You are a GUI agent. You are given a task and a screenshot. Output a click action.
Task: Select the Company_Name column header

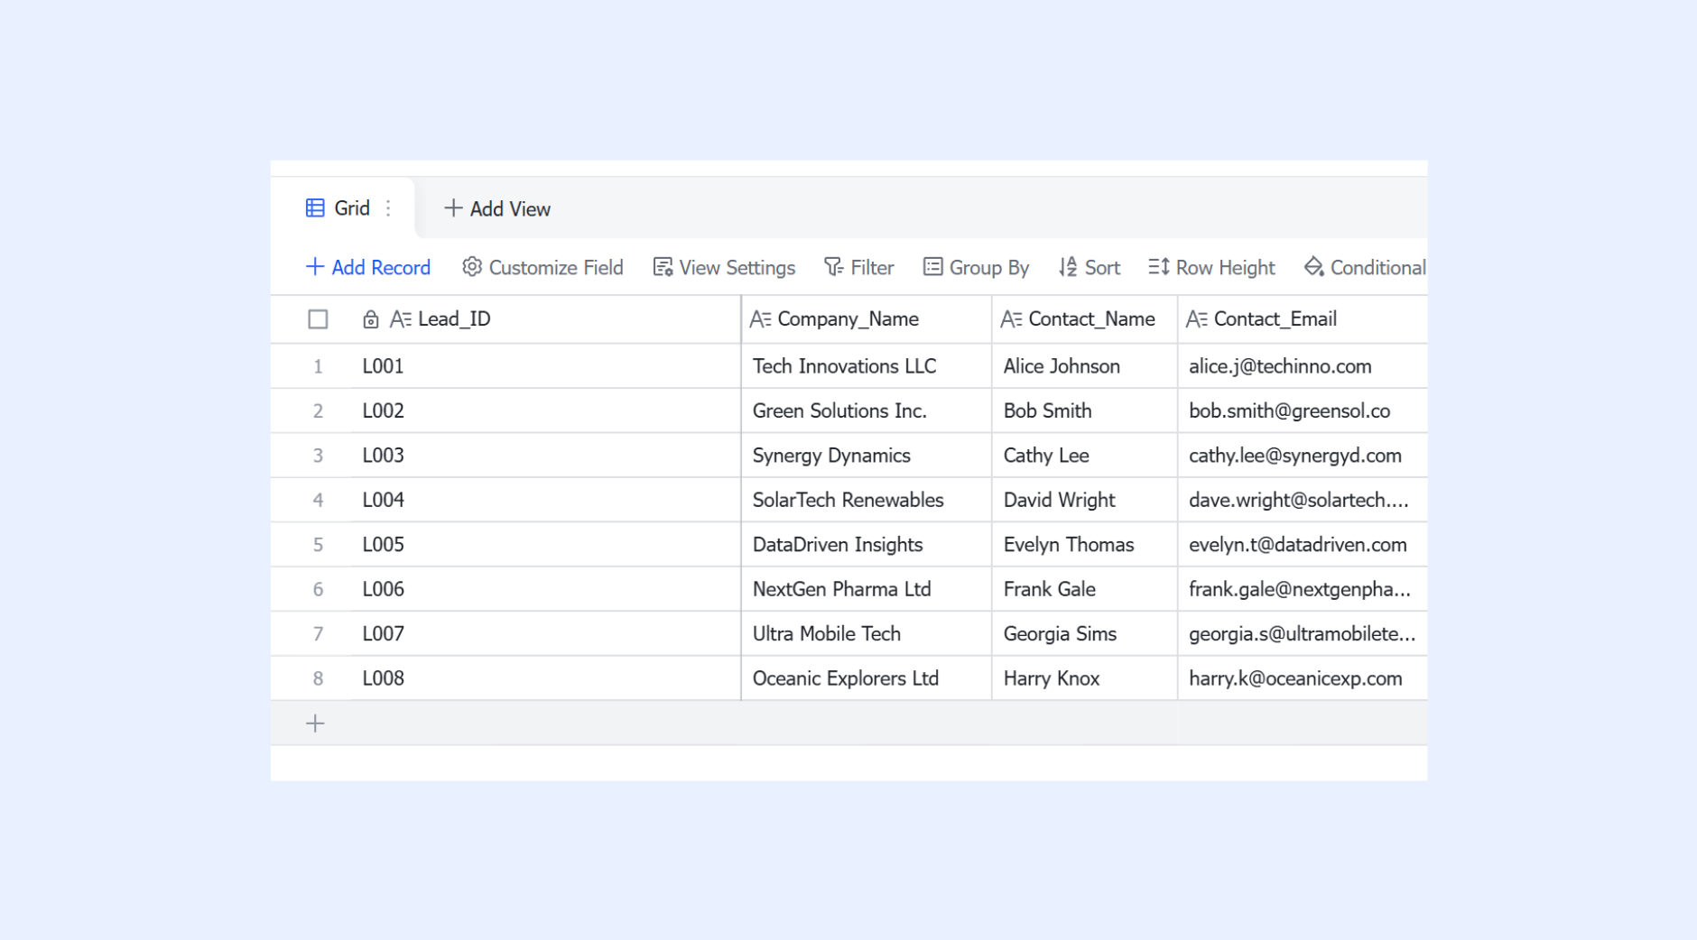867,319
